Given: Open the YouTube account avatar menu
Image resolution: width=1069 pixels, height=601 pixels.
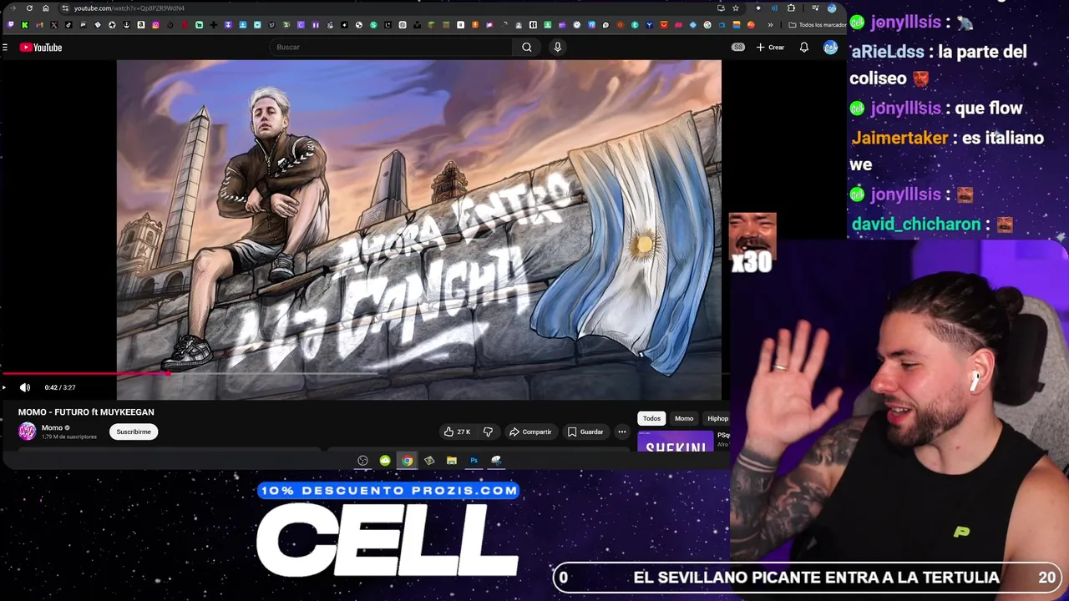Looking at the screenshot, I should coord(830,48).
